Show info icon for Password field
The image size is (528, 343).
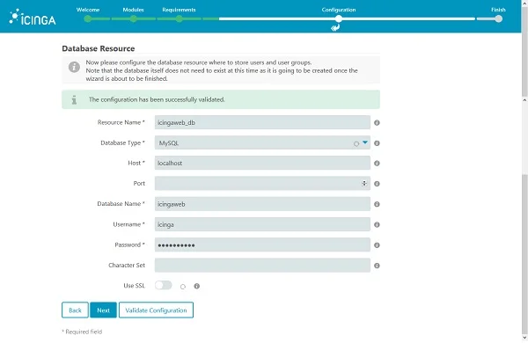point(377,245)
